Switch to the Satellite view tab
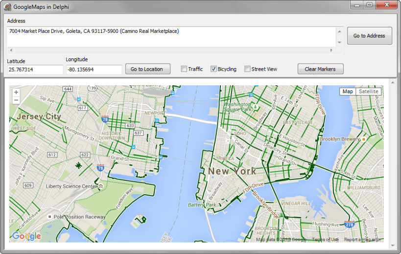This screenshot has height=254, width=401. [369, 91]
